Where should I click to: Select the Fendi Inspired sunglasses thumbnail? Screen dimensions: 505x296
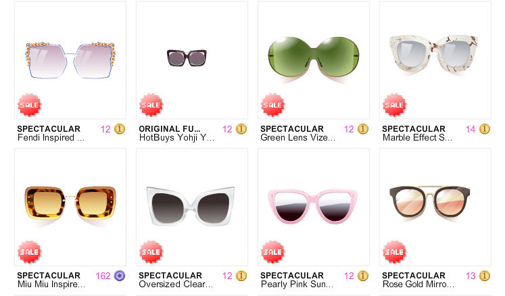(70, 60)
